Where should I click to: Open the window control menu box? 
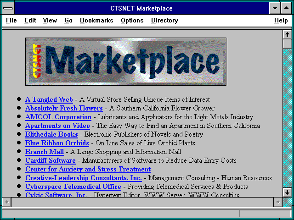(8, 8)
